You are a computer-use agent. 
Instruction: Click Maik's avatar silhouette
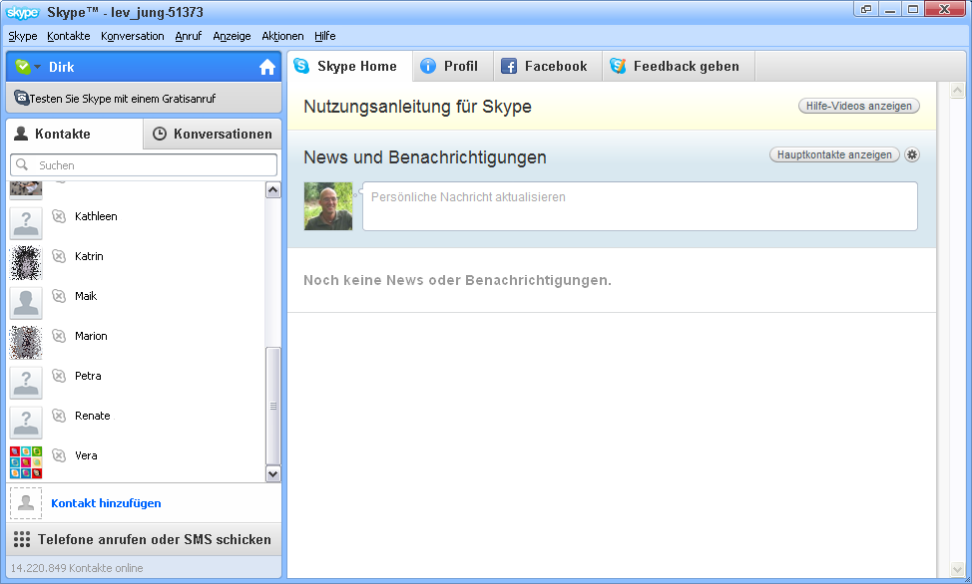coord(26,303)
